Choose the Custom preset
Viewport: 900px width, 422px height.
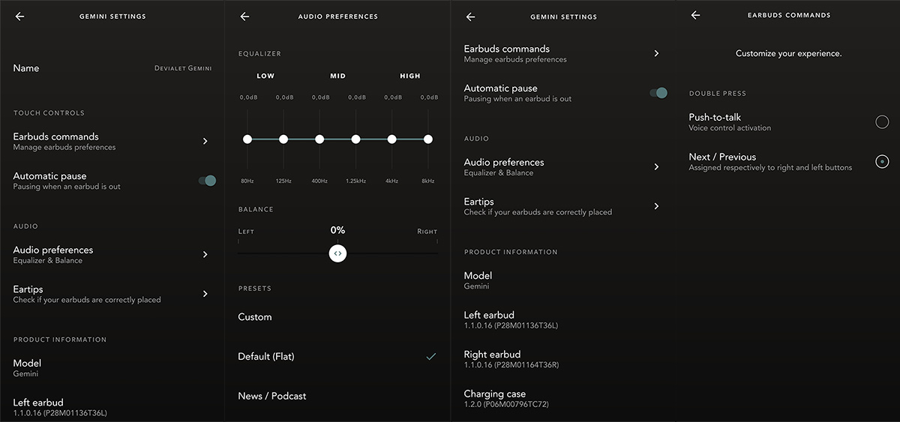(255, 317)
